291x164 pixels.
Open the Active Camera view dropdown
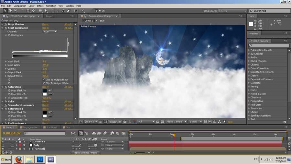(176, 122)
